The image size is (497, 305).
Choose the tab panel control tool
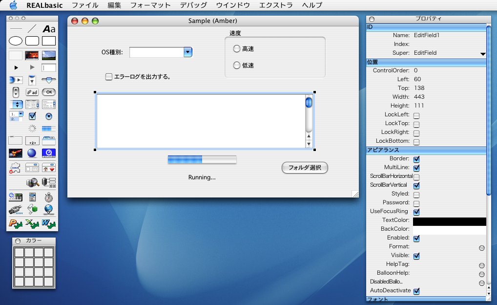pos(49,140)
